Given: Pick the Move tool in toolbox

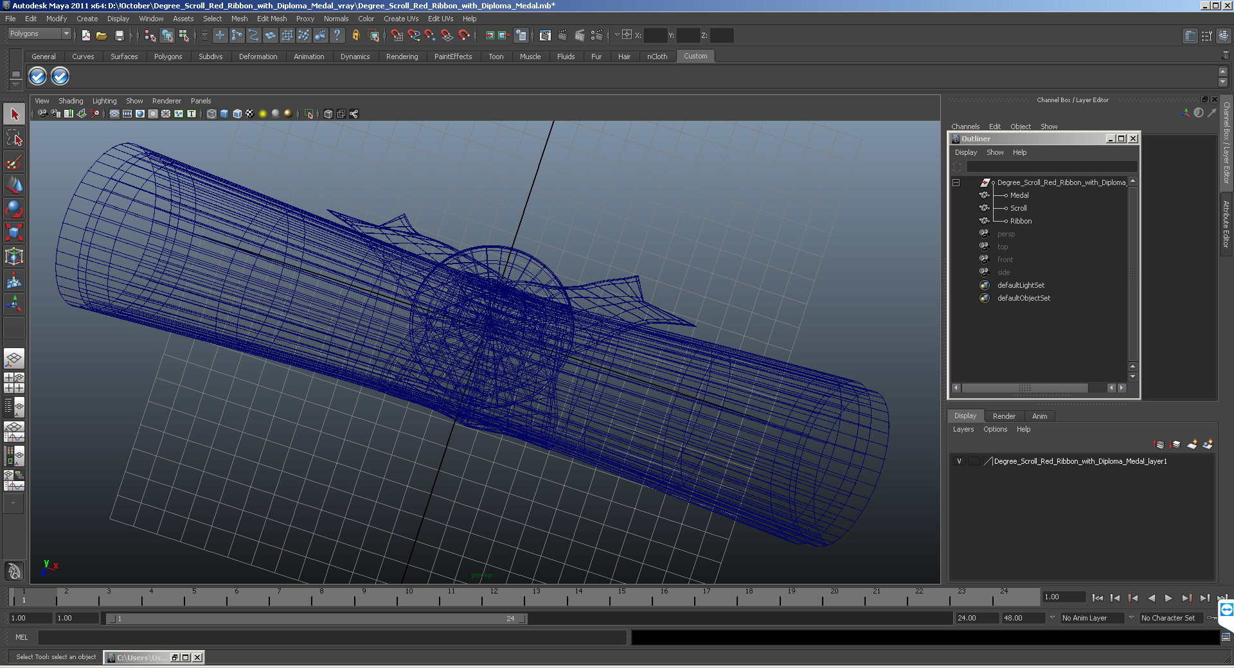Looking at the screenshot, I should [14, 185].
